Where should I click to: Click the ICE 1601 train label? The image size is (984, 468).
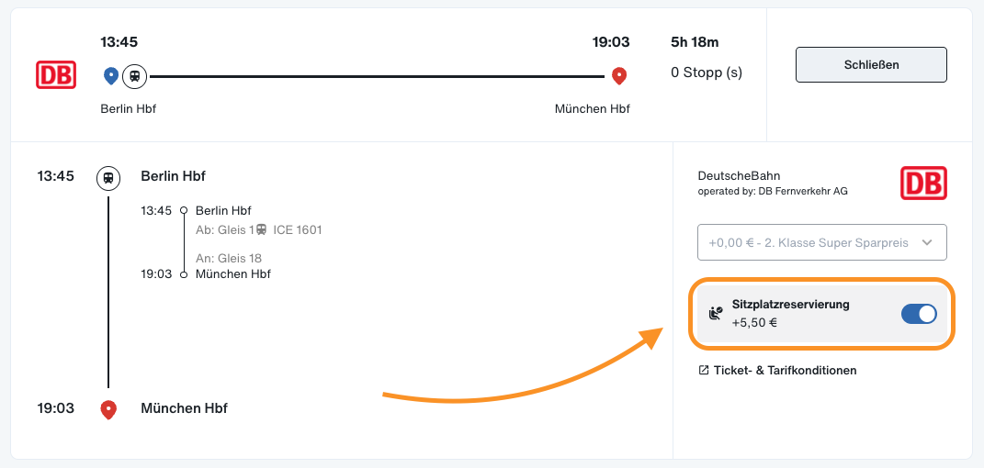(298, 230)
